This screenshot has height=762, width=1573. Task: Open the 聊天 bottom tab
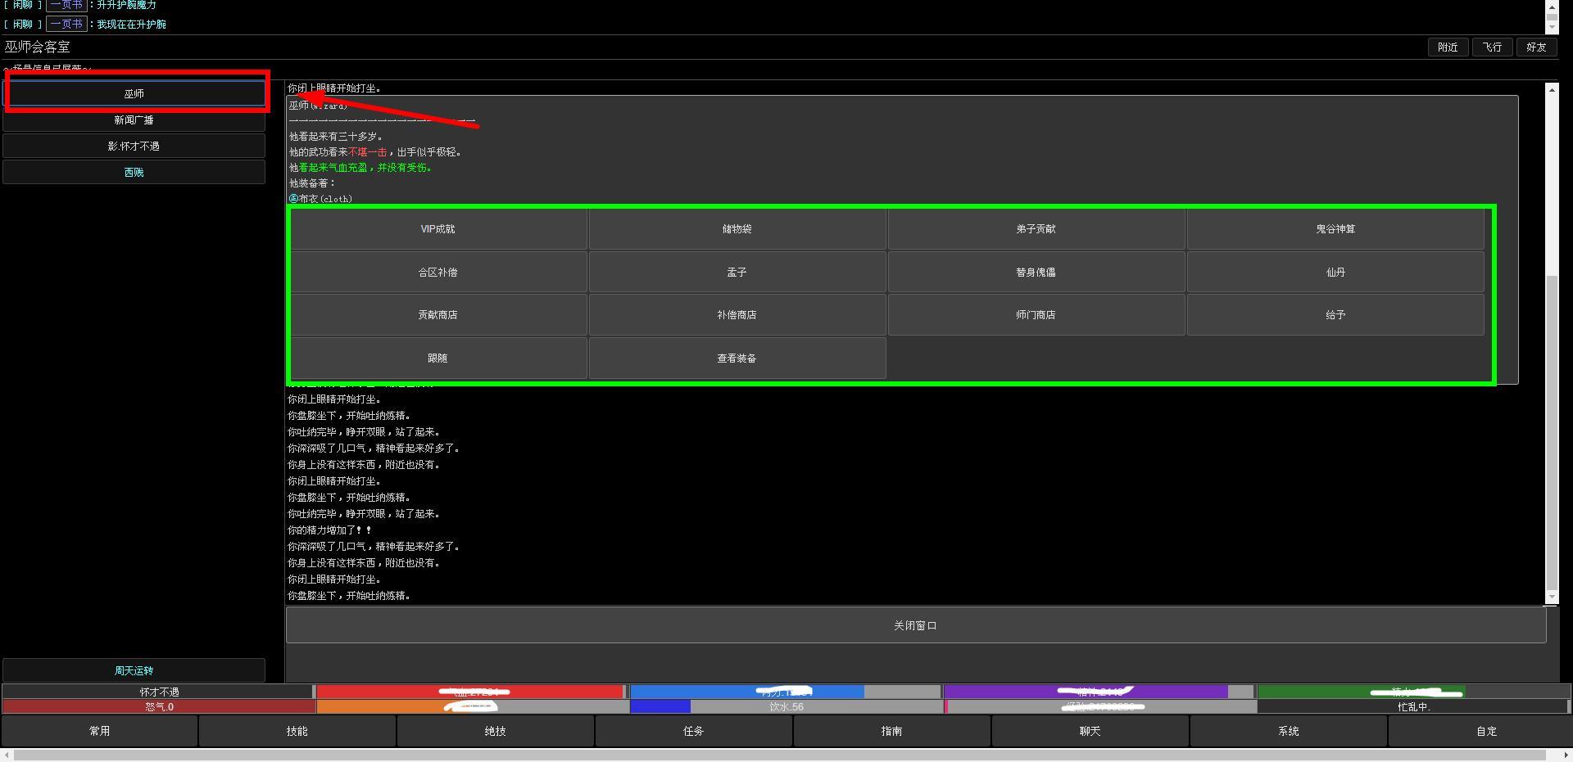(1090, 731)
